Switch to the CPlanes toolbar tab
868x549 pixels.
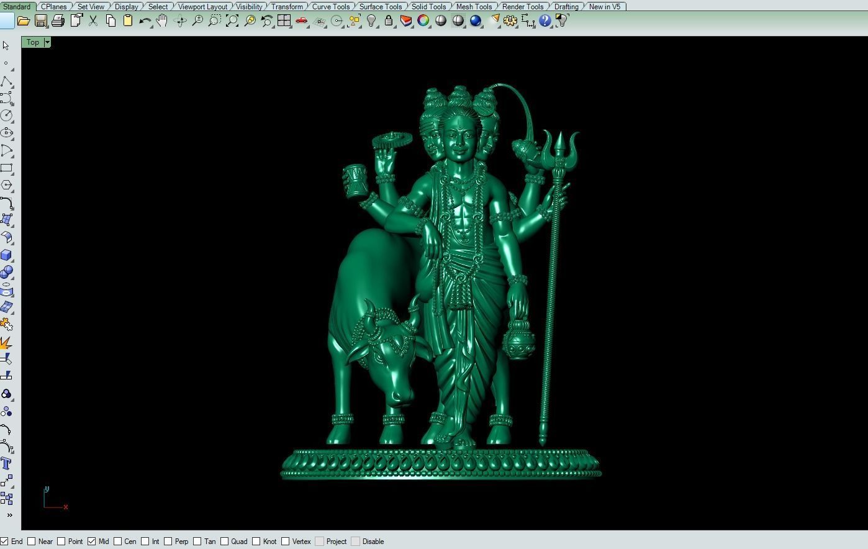(54, 7)
